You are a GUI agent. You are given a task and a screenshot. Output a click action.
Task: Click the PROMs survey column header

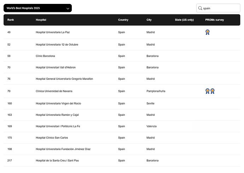point(214,20)
